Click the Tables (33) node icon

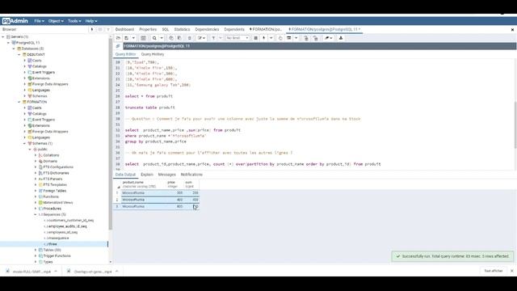(x=40, y=250)
